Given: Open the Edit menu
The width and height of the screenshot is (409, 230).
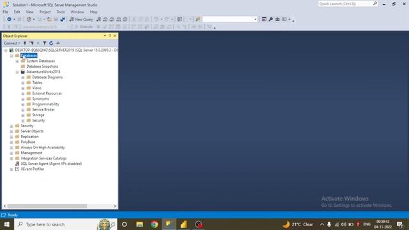Looking at the screenshot, I should (x=17, y=12).
